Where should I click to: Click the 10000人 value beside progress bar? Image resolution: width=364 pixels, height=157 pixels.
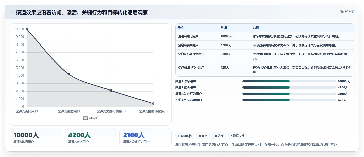click(344, 81)
